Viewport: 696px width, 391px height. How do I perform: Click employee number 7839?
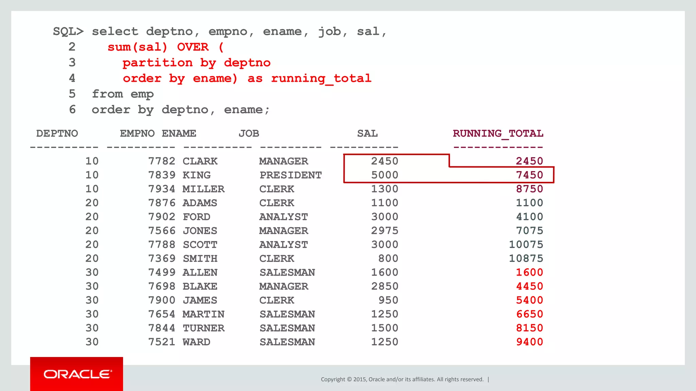tap(162, 175)
